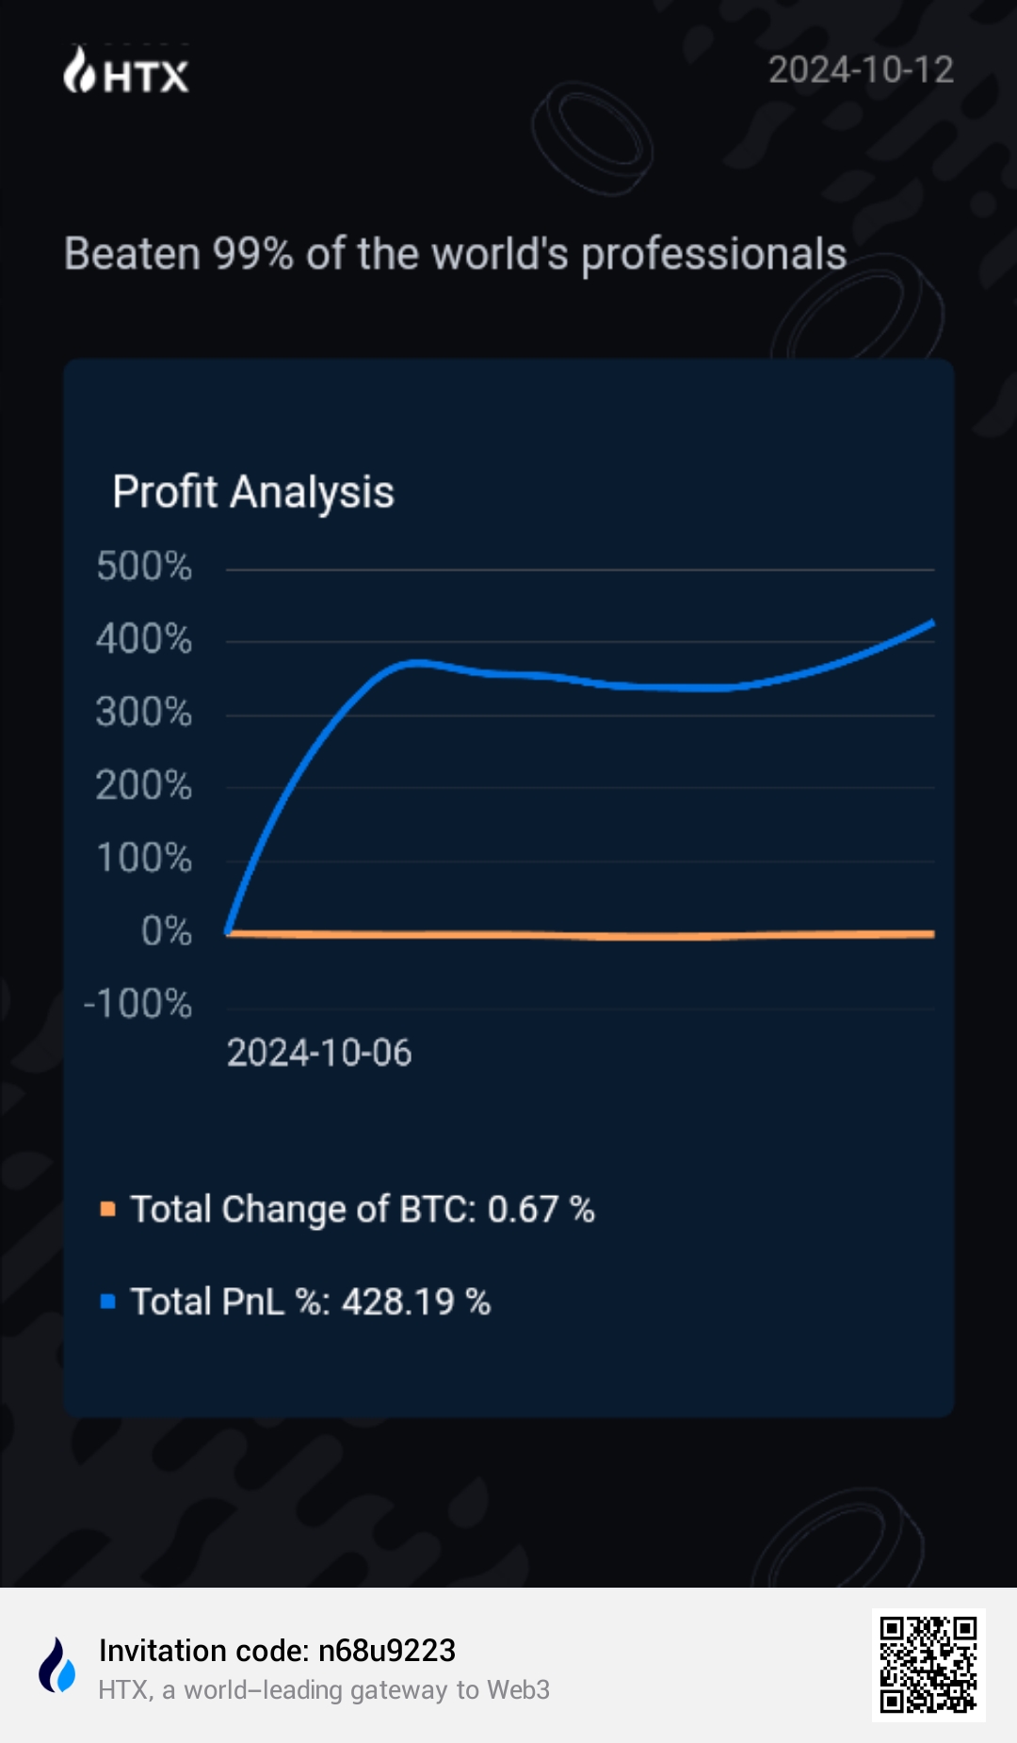
Task: Click the 300% axis label
Action: point(144,712)
